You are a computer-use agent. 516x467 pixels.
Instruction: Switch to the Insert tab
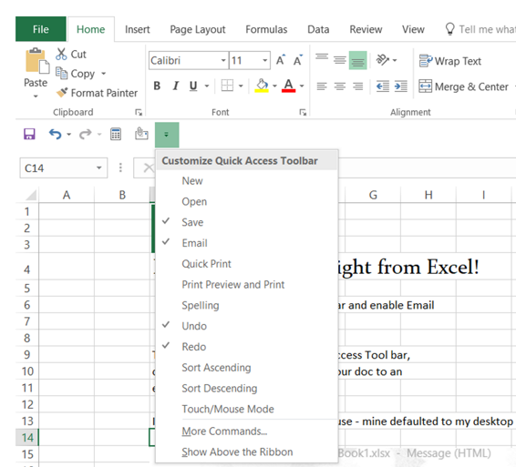[138, 29]
